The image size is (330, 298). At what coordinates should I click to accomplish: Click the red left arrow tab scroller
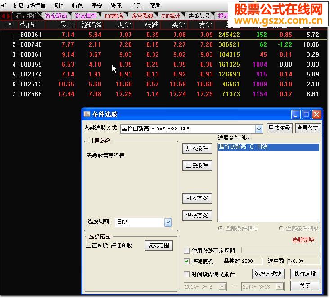[3, 16]
